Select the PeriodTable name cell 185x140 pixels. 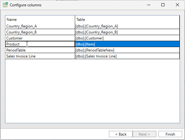pos(40,50)
